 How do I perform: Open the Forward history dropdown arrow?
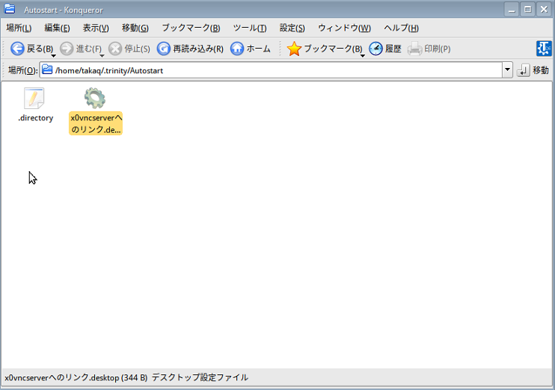click(x=102, y=56)
